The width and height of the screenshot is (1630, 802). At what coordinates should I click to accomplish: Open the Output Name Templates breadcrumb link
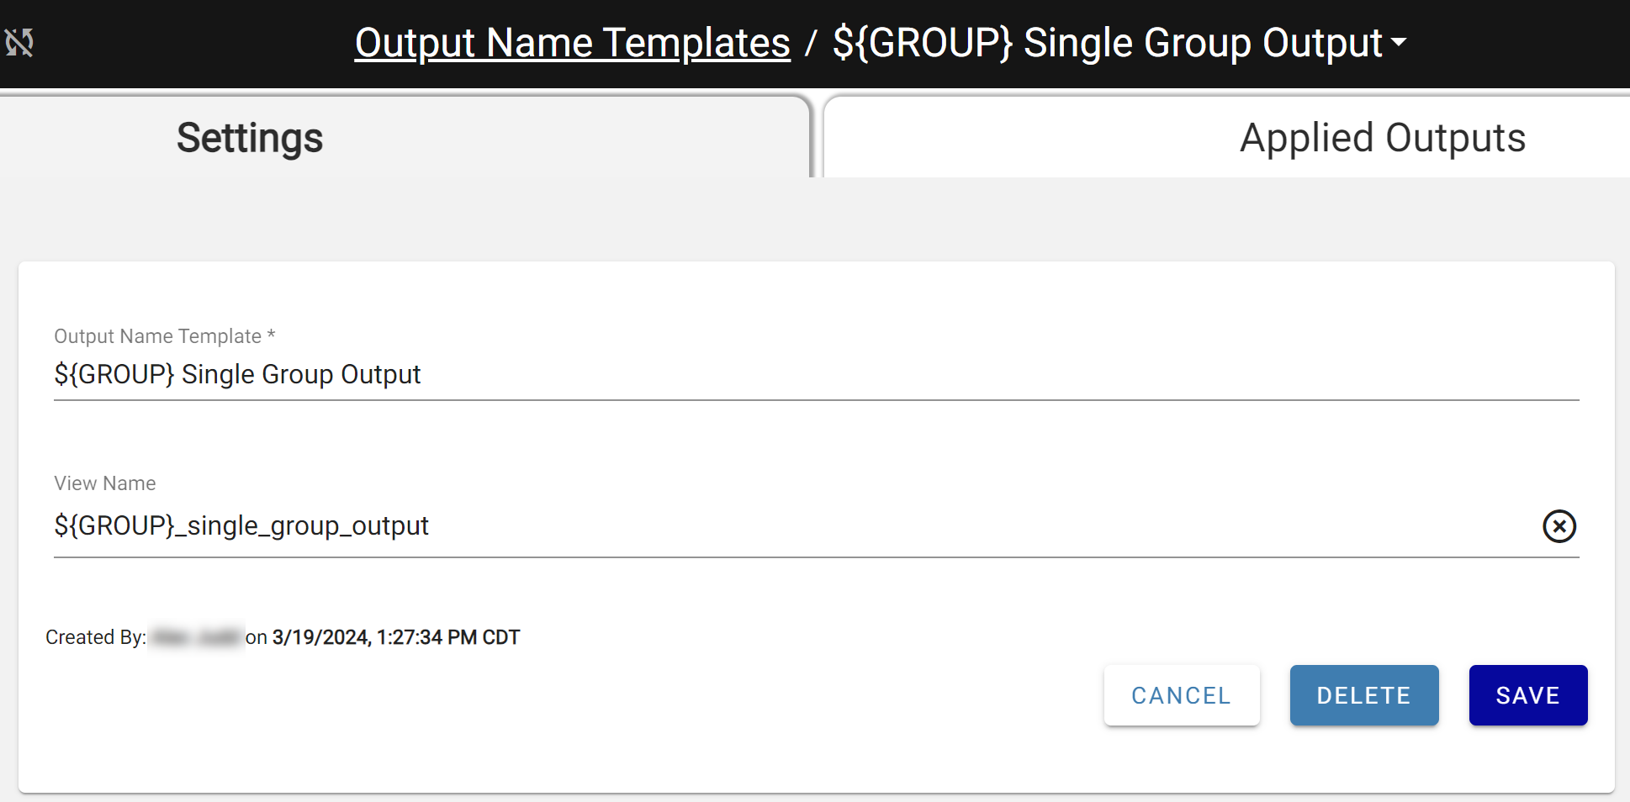click(572, 43)
